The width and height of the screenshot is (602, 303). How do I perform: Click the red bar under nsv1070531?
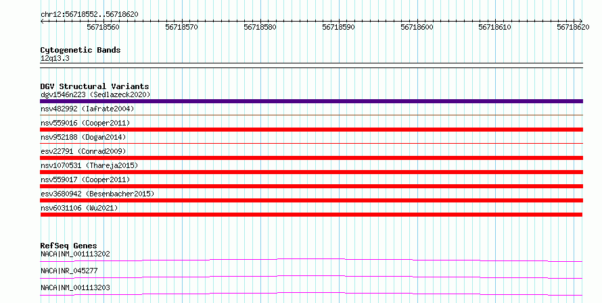[311, 172]
